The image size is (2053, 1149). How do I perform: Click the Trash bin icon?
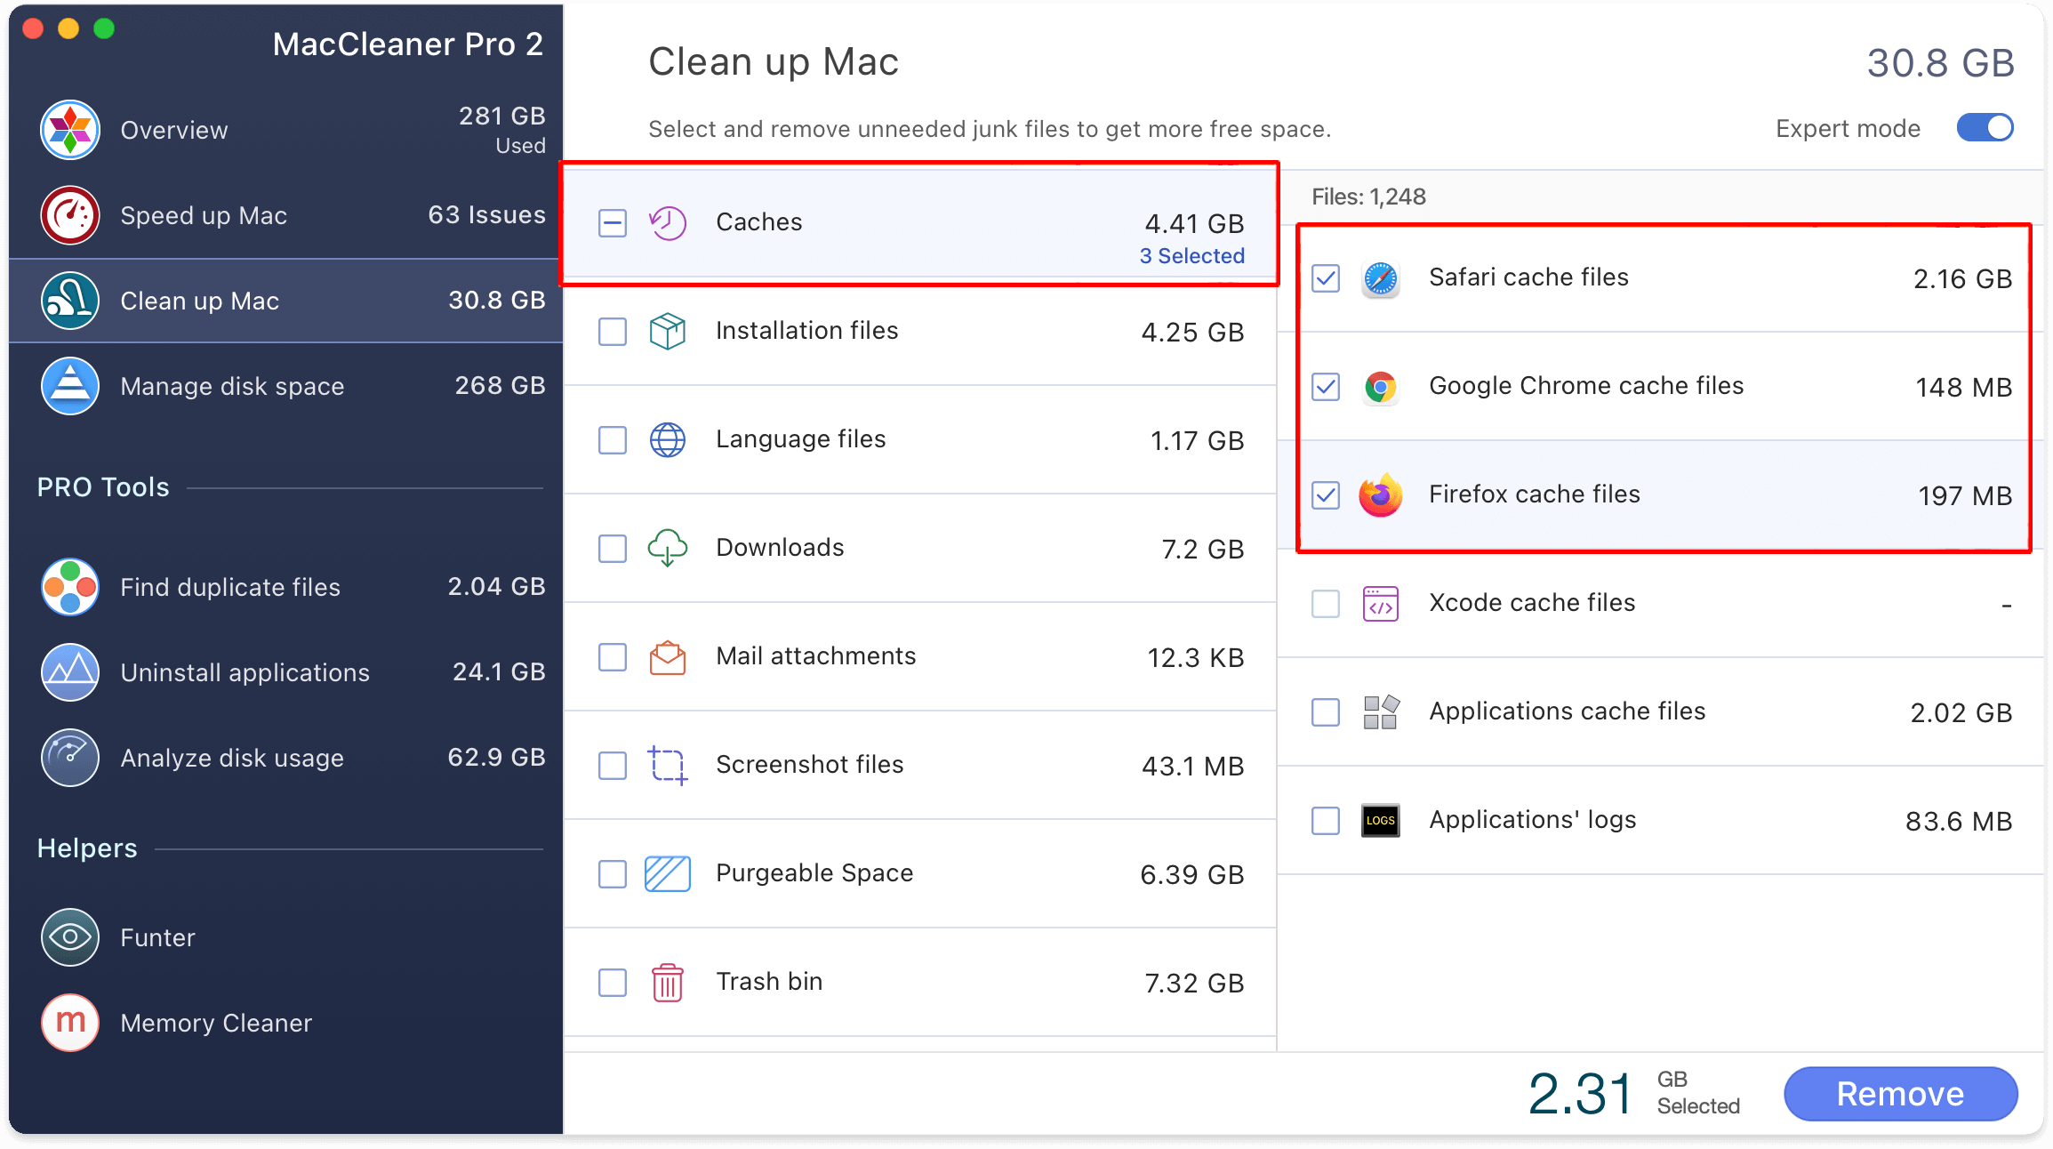[x=668, y=983]
